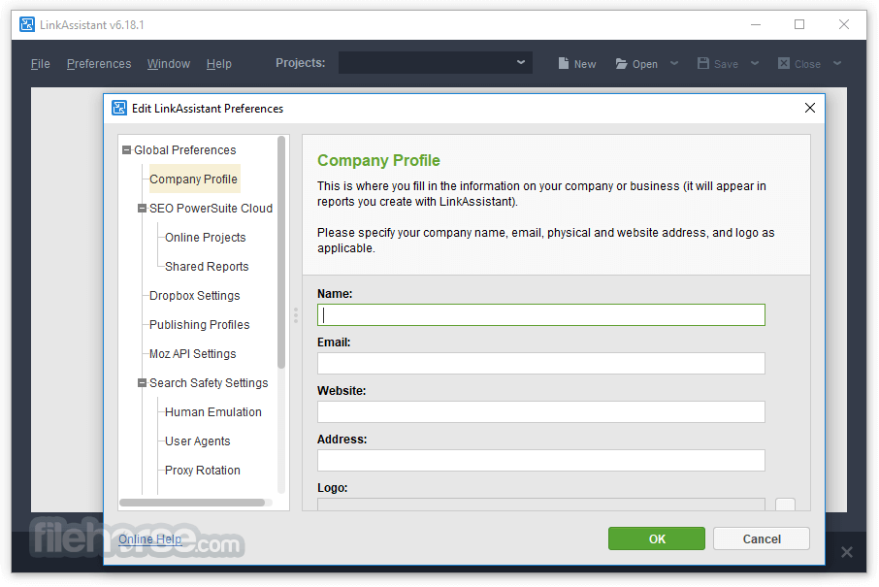Expand the Open button dropdown arrow
Viewport: 879px width, 587px height.
(x=674, y=63)
